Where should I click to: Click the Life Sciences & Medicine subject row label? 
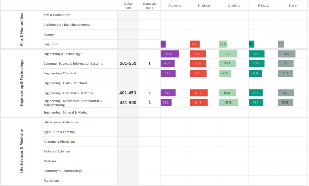pos(61,122)
